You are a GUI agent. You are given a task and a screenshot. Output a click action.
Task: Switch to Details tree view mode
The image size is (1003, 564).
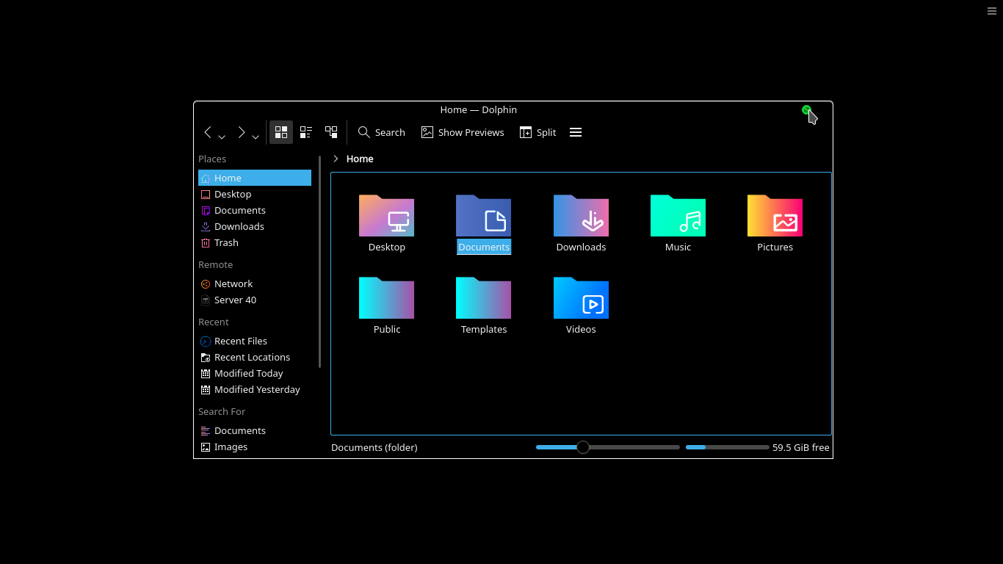pyautogui.click(x=331, y=132)
